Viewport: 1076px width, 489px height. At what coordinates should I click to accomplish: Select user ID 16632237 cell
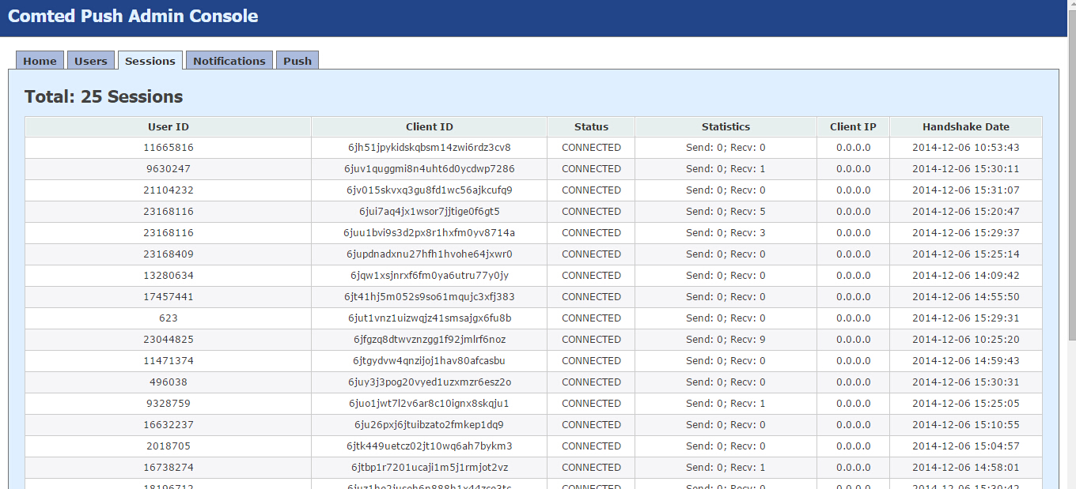169,425
